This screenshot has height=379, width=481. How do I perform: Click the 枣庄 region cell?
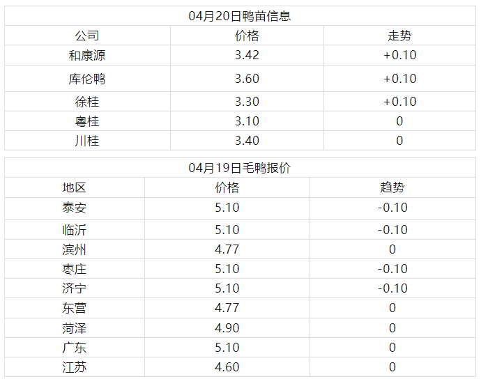coord(75,269)
